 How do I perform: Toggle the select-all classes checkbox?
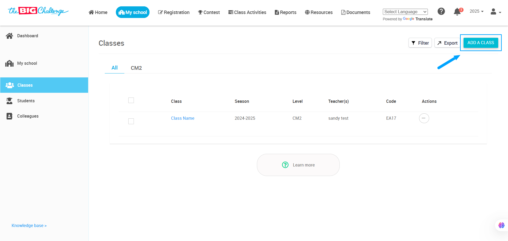tap(131, 100)
